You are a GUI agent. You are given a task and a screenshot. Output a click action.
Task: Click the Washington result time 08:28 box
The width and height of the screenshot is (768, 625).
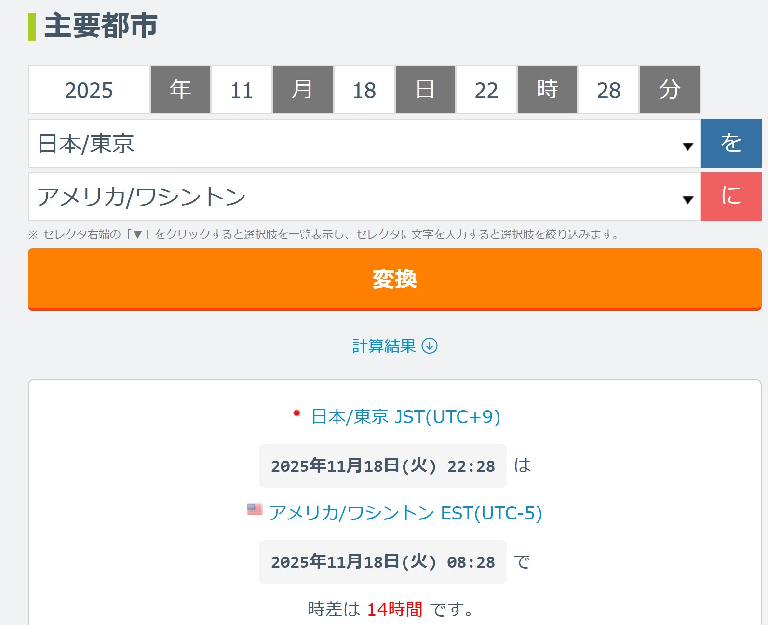tap(383, 562)
